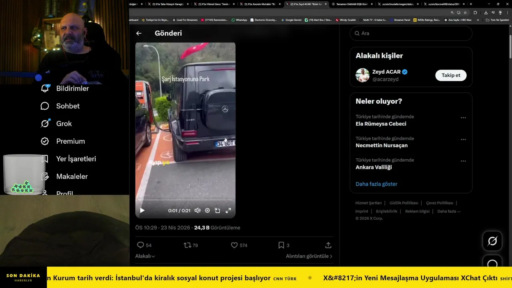Repost the post with 79 reposts

click(191, 245)
